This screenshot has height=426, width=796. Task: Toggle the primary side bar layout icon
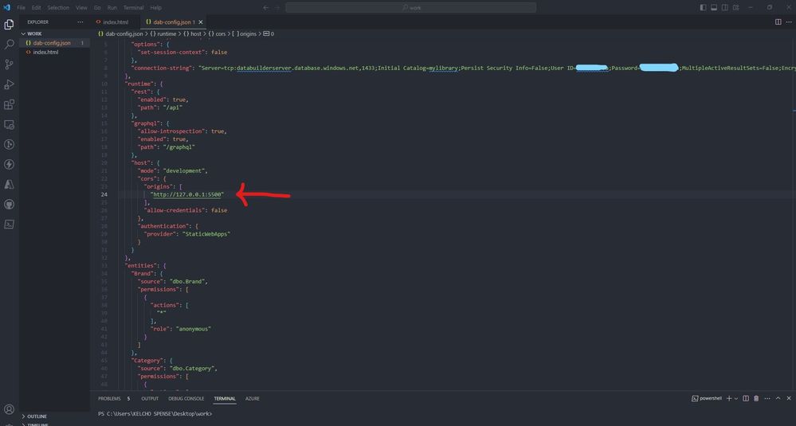pos(703,8)
